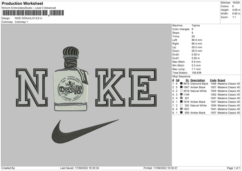The height and width of the screenshot is (171, 242).
Task: Click the Total Bobbin value 108.83ft
Action: (x=196, y=73)
